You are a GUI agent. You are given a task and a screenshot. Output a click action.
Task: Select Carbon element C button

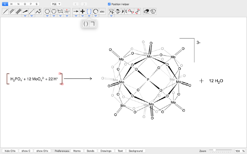(5, 4)
